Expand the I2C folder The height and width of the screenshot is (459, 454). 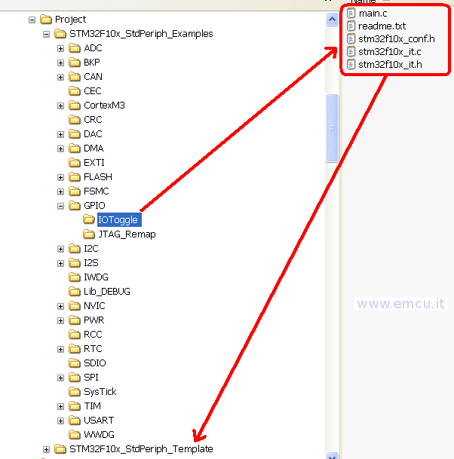(x=60, y=249)
